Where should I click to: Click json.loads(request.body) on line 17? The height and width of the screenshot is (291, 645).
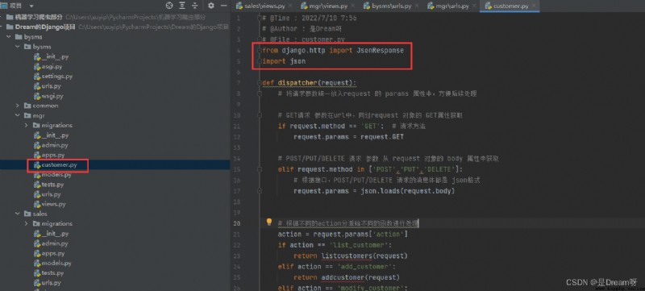coord(408,191)
